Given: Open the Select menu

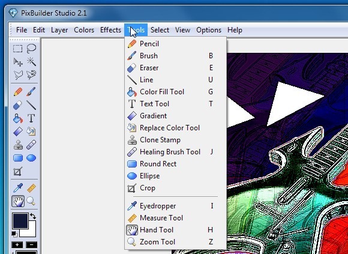Looking at the screenshot, I should tap(160, 30).
